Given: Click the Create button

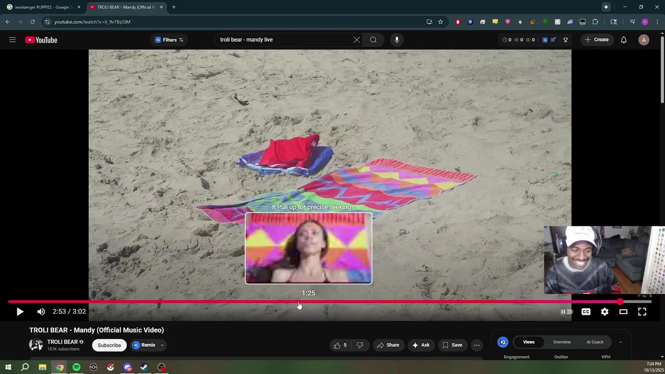Looking at the screenshot, I should [596, 40].
